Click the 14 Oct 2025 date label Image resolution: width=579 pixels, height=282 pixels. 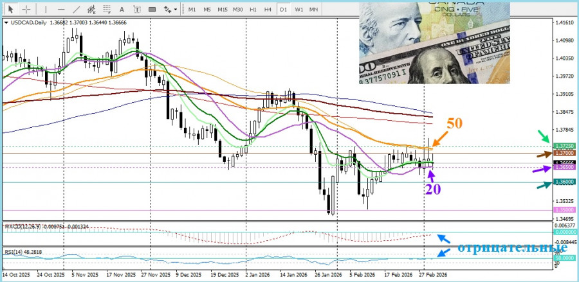click(x=15, y=275)
